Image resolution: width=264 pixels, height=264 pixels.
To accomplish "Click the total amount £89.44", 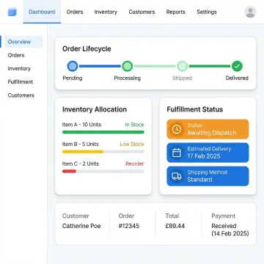I will [175, 226].
